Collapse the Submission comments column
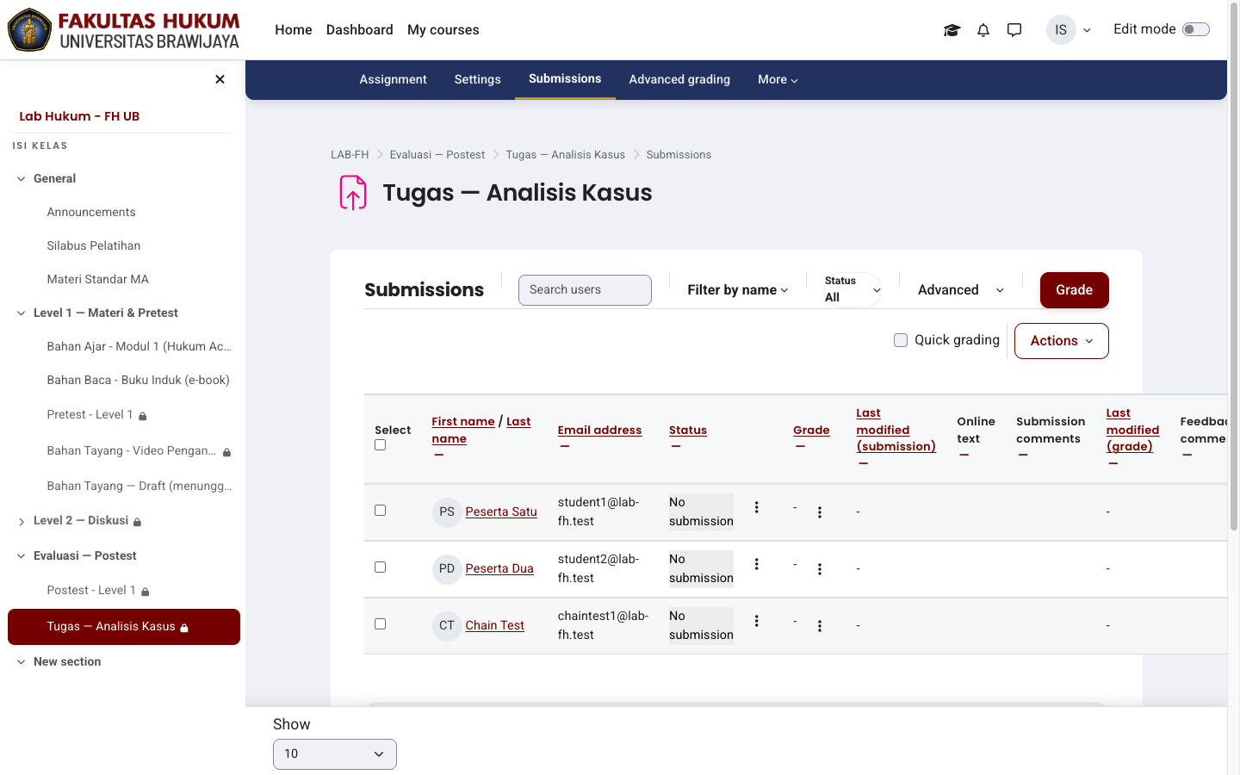Viewport: 1240px width, 775px height. pyautogui.click(x=1023, y=455)
